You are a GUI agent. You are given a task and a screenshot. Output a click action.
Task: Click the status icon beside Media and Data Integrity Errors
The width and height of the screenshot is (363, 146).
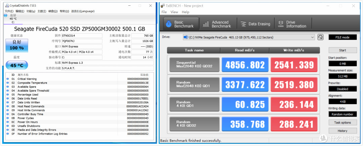pyautogui.click(x=8, y=130)
